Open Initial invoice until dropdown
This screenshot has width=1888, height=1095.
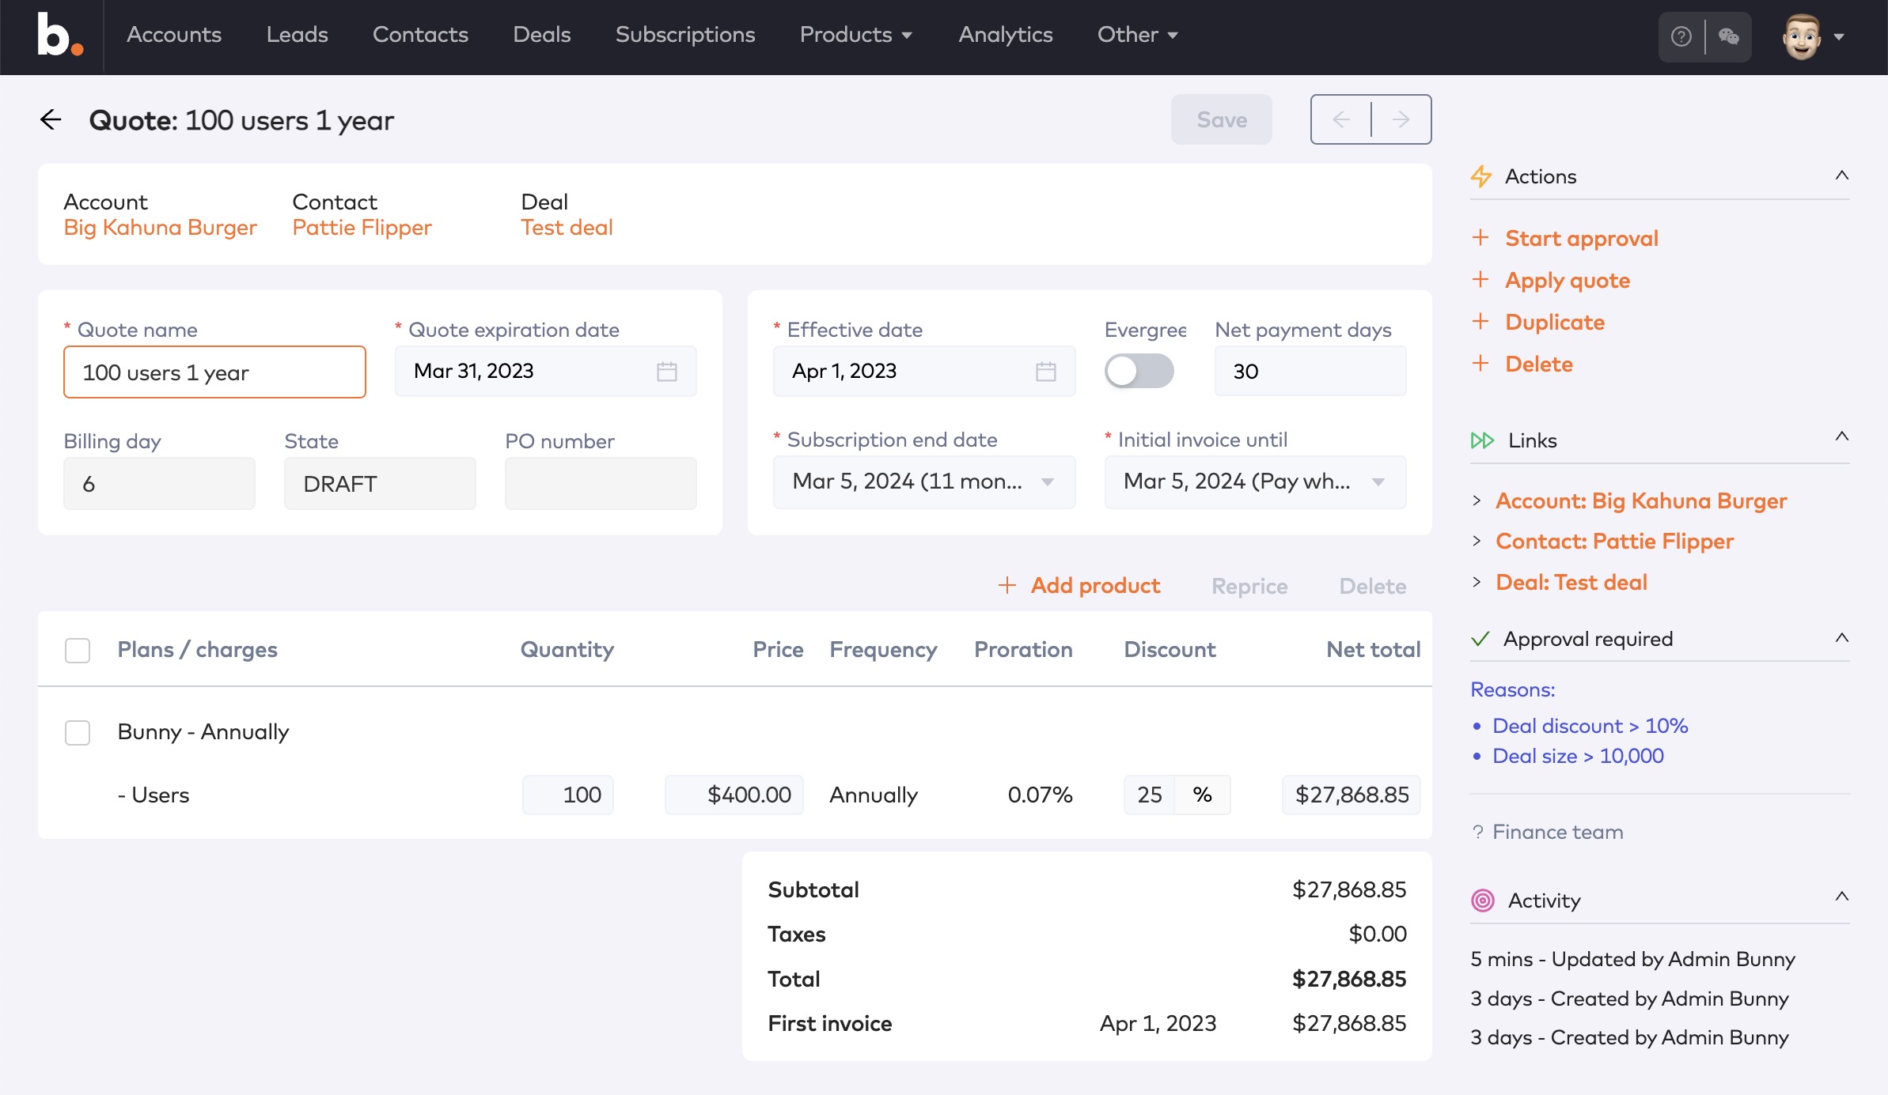pos(1255,481)
